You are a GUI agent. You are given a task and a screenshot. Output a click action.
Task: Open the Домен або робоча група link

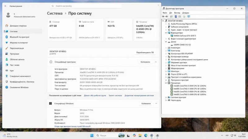[95, 95]
